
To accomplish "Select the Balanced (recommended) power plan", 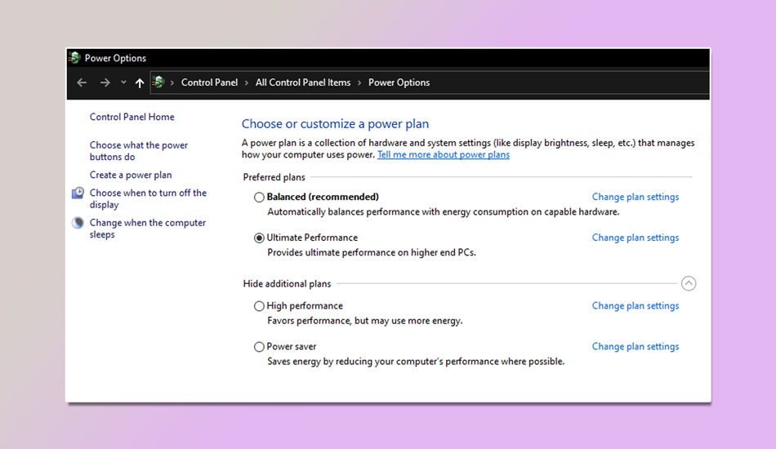I will point(259,197).
